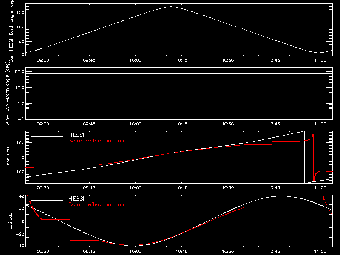Image resolution: width=340 pixels, height=255 pixels.
Task: Click the 150 tick on Earth angle axis
Action: tap(20, 12)
